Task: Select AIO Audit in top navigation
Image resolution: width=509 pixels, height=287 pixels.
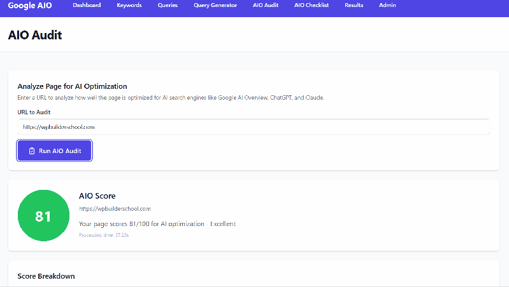Action: tap(266, 5)
